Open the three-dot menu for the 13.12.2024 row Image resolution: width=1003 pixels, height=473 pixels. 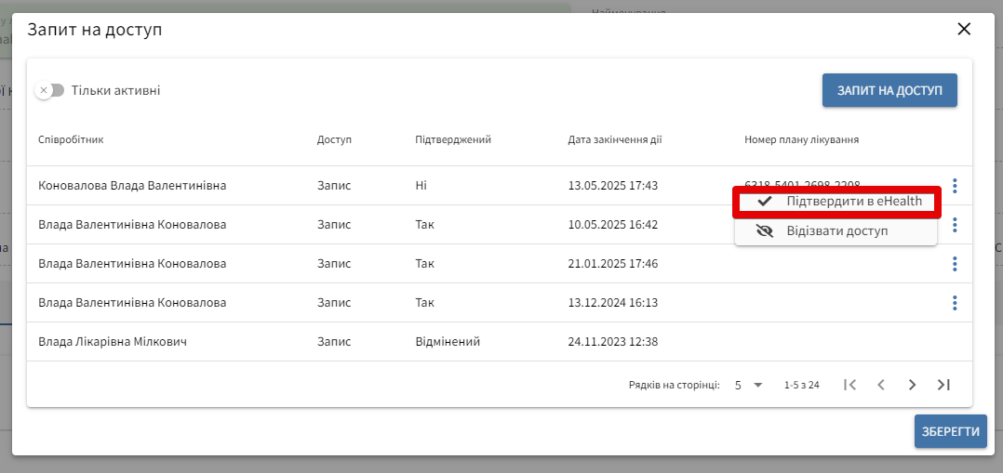[955, 303]
